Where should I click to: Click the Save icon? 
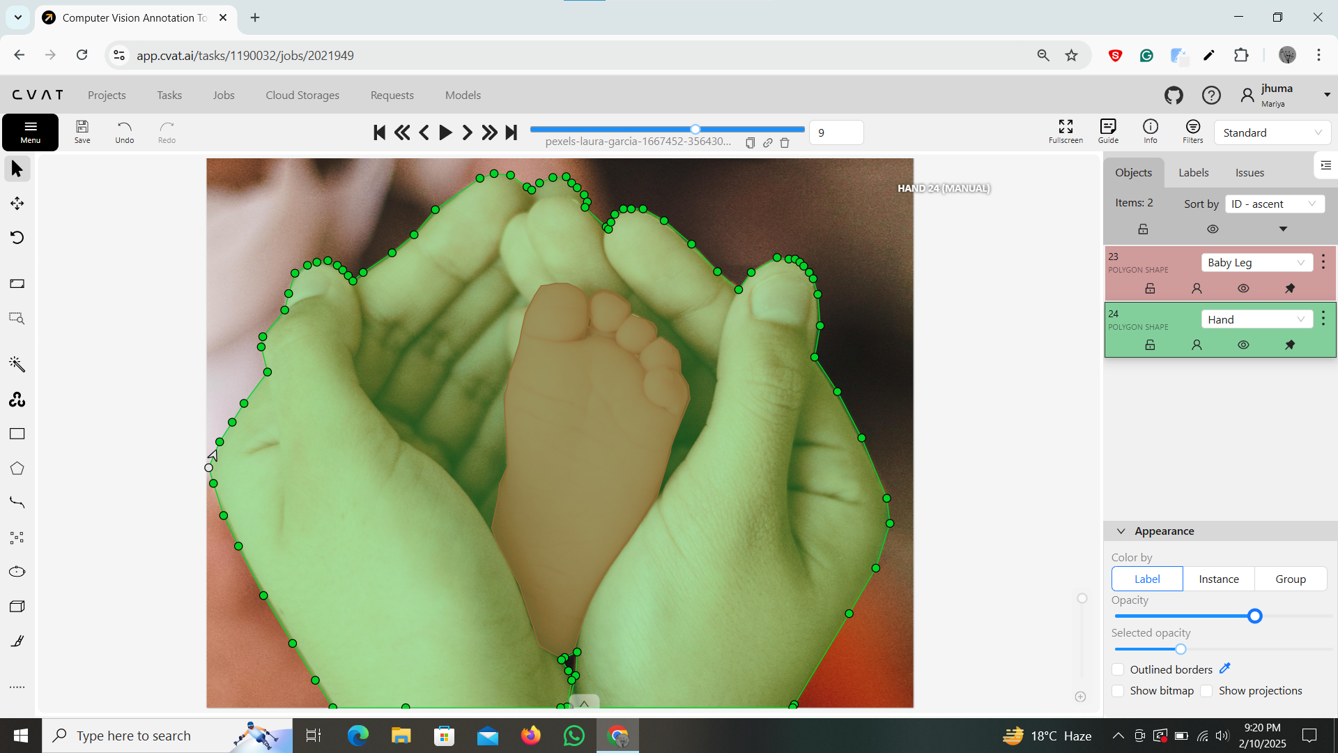pos(82,130)
